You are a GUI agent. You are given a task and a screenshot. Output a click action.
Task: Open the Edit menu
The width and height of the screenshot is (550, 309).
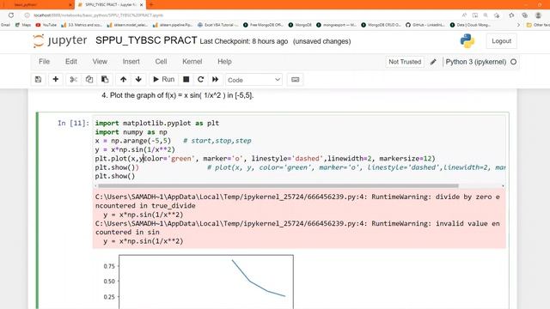tap(70, 62)
